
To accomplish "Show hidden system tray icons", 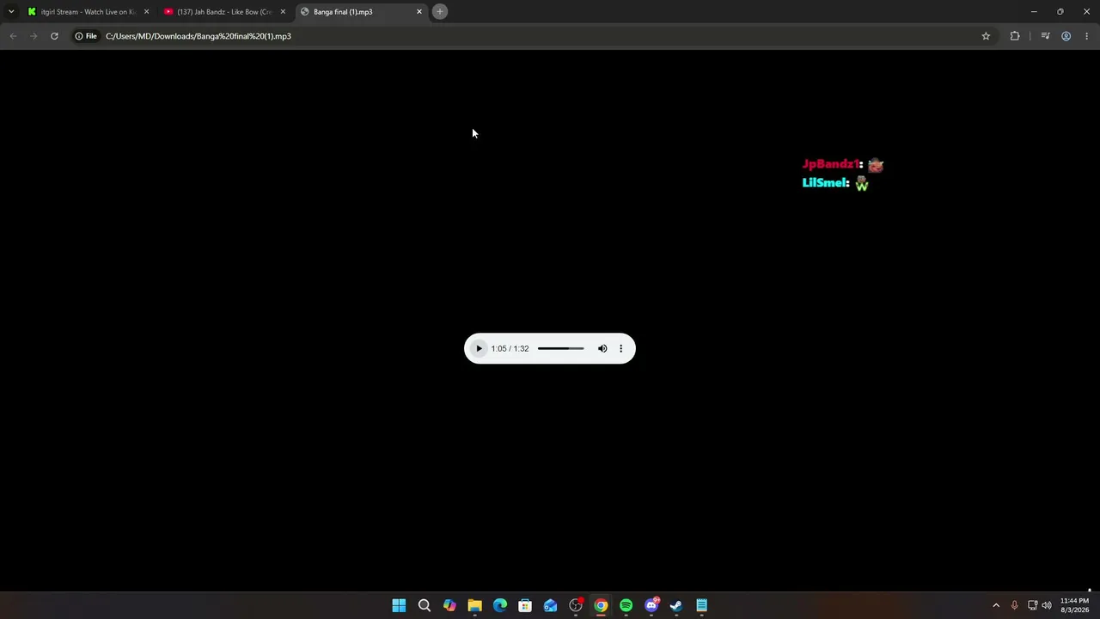I will (x=996, y=605).
